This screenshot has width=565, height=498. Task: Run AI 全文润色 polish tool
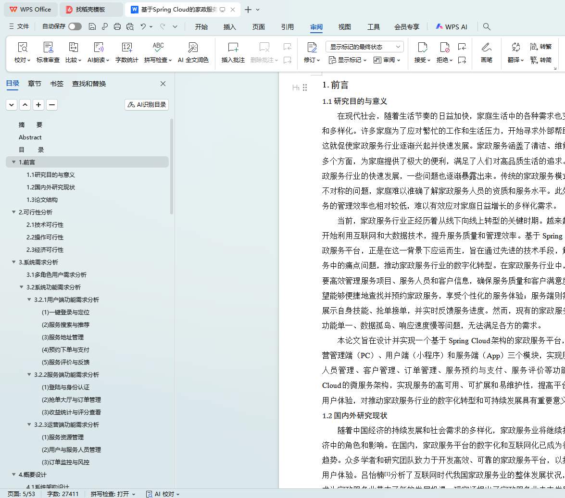tap(193, 48)
